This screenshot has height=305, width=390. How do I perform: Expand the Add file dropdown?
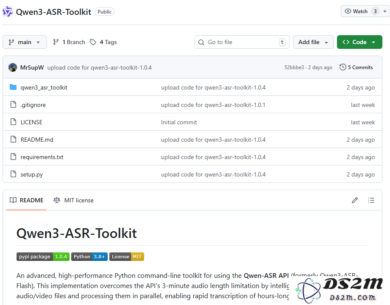313,42
